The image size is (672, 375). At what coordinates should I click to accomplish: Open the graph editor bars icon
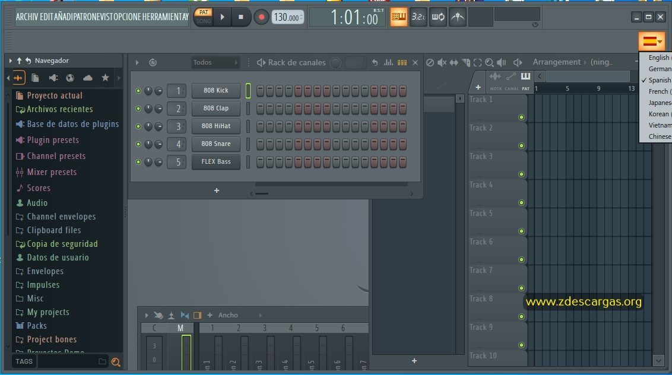(388, 62)
